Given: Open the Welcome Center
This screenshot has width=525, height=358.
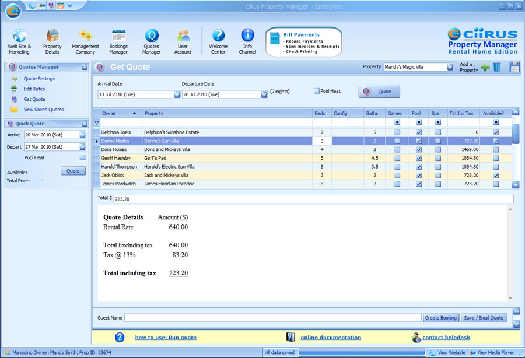Looking at the screenshot, I should click(x=218, y=41).
